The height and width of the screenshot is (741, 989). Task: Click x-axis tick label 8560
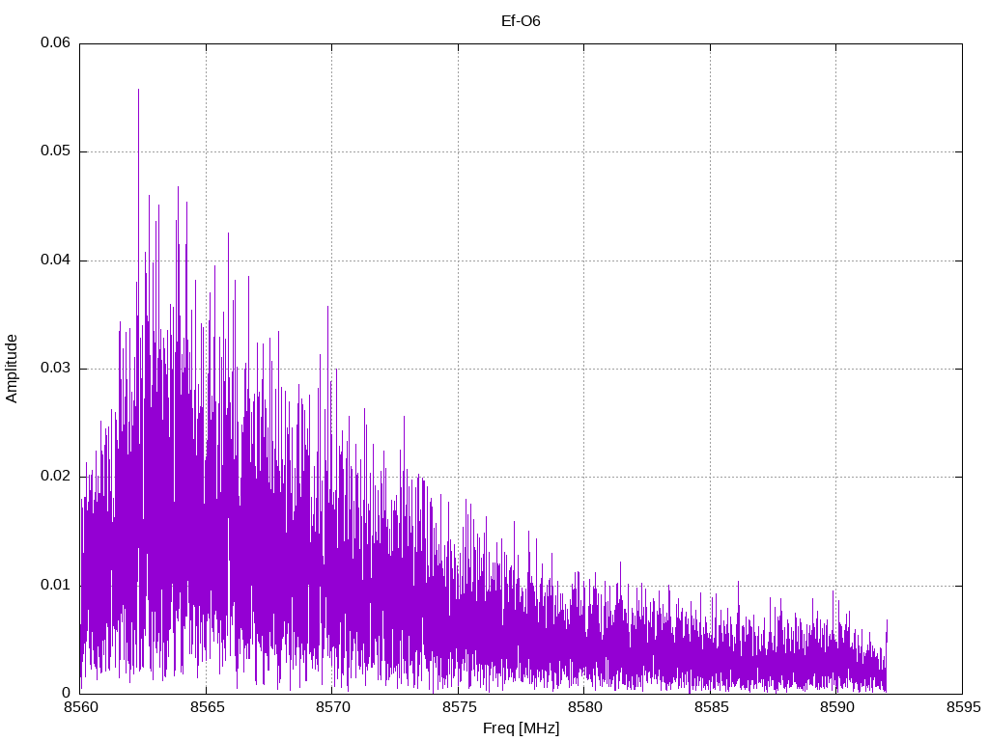[81, 707]
